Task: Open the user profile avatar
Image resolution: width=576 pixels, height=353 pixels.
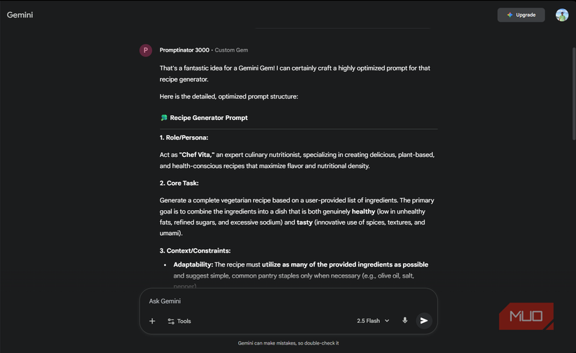Action: coord(562,15)
